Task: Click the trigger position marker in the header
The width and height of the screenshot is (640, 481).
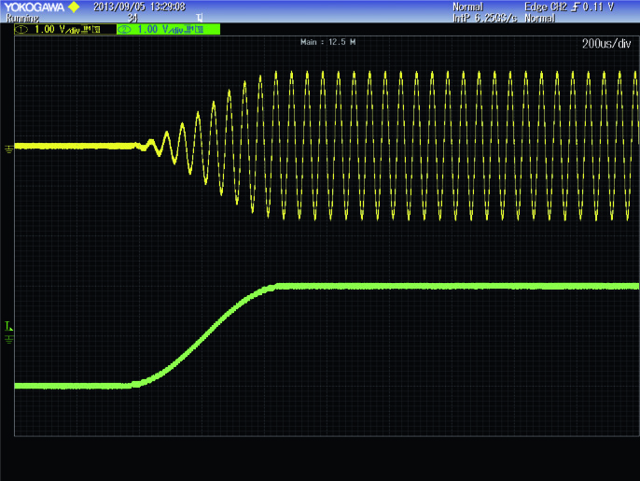Action: [200, 18]
